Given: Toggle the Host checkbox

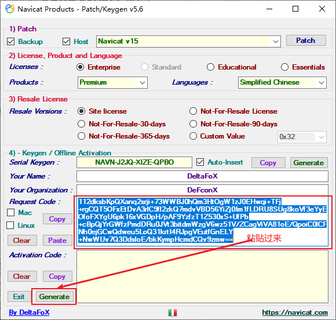Looking at the screenshot, I should point(66,41).
